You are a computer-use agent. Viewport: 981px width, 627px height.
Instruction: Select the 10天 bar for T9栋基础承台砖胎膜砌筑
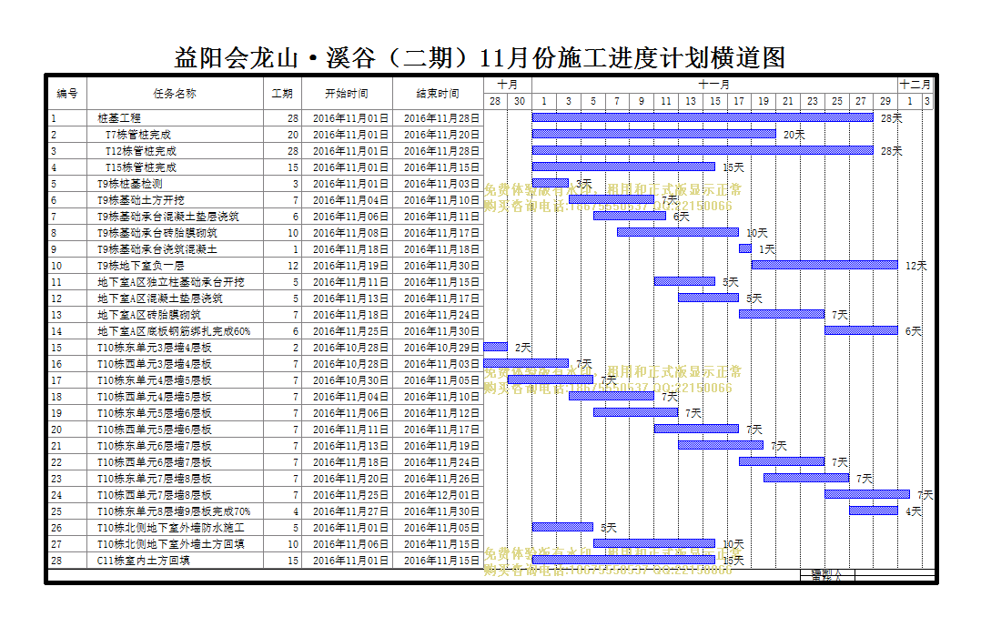[x=678, y=232]
